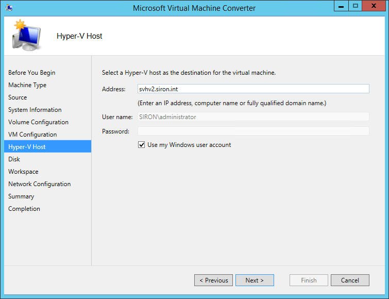
Task: Click the Previous button
Action: pyautogui.click(x=213, y=280)
